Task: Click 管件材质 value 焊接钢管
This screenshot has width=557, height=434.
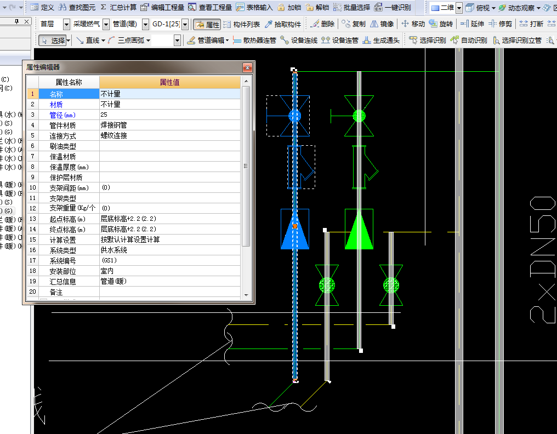Action: point(170,125)
